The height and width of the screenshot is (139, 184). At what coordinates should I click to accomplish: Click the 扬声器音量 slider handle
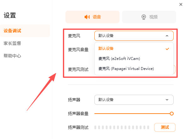pyautogui.click(x=172, y=114)
